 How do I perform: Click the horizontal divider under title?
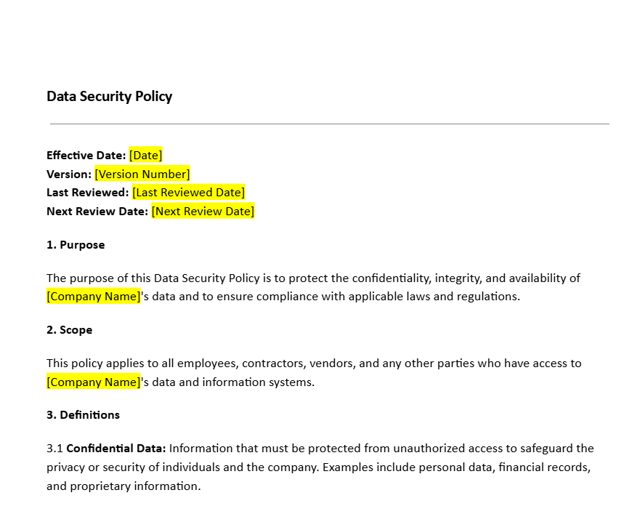point(330,124)
